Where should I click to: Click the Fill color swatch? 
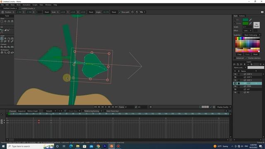(x=246, y=20)
